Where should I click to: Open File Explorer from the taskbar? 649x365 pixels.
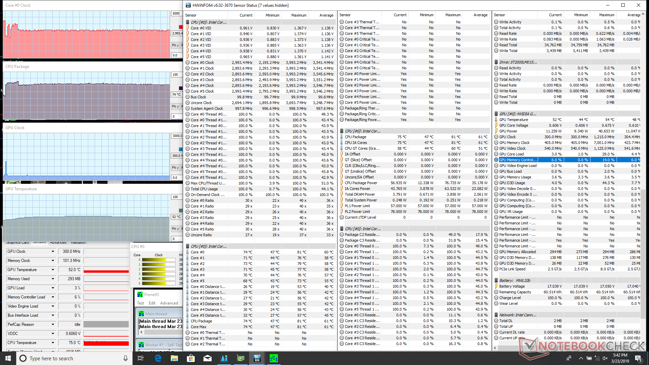(x=174, y=358)
